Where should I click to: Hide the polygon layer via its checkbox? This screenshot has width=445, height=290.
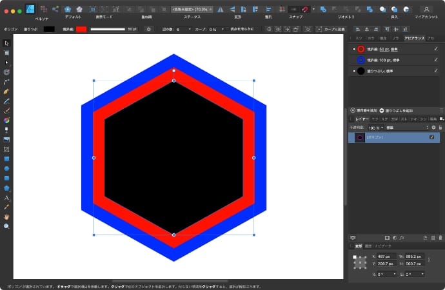[432, 138]
